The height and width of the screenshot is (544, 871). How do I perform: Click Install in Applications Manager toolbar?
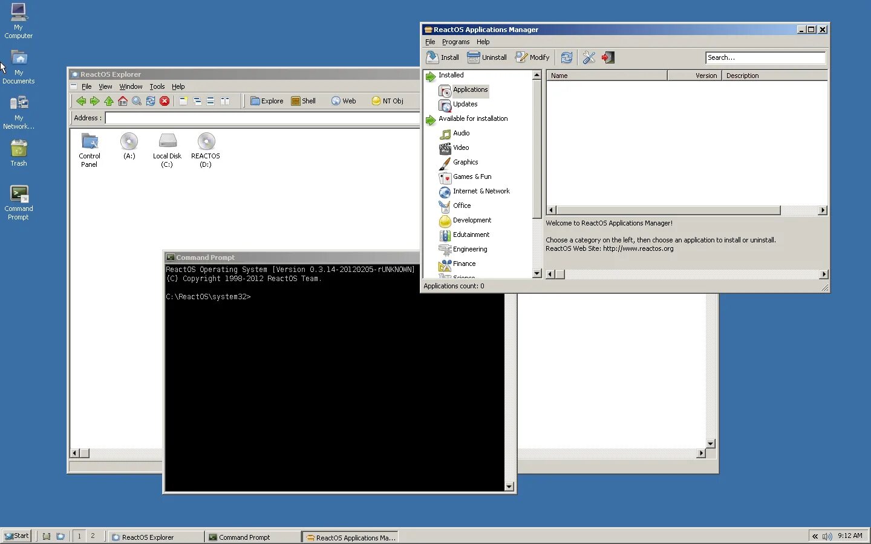click(x=443, y=57)
